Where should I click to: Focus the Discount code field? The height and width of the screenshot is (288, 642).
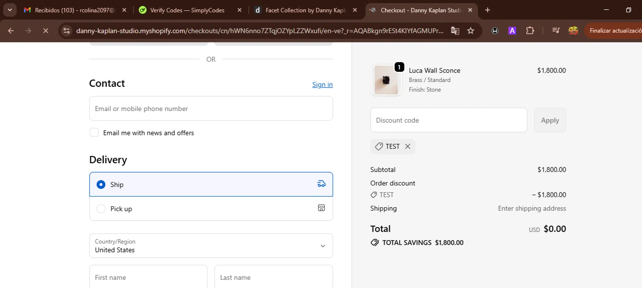[449, 120]
